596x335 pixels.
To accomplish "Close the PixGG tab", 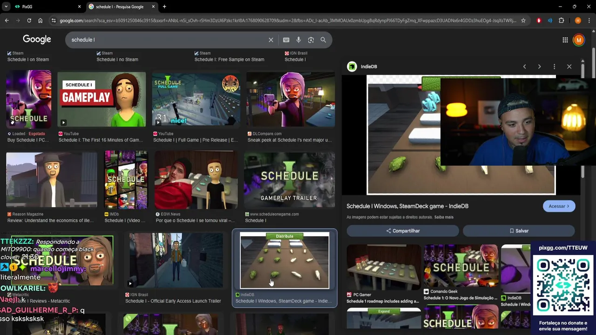I will point(79,7).
